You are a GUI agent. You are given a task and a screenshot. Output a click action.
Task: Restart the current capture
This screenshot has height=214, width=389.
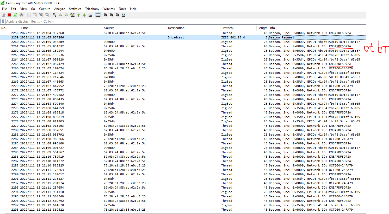coord(15,15)
